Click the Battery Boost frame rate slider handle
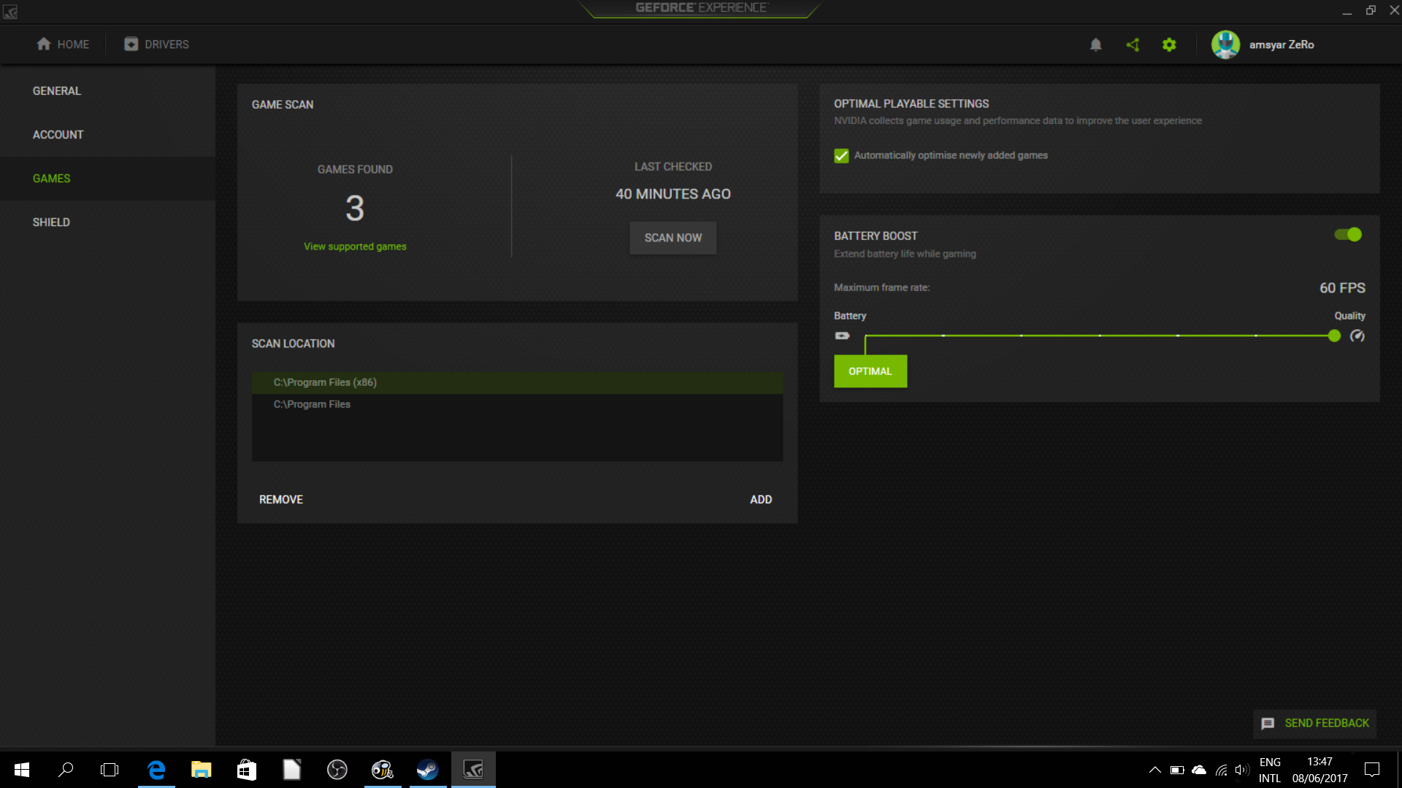 [x=1334, y=336]
